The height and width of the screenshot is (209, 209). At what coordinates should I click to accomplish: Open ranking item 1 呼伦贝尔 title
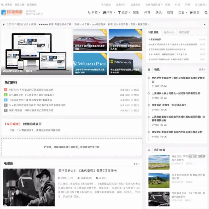[31, 90]
